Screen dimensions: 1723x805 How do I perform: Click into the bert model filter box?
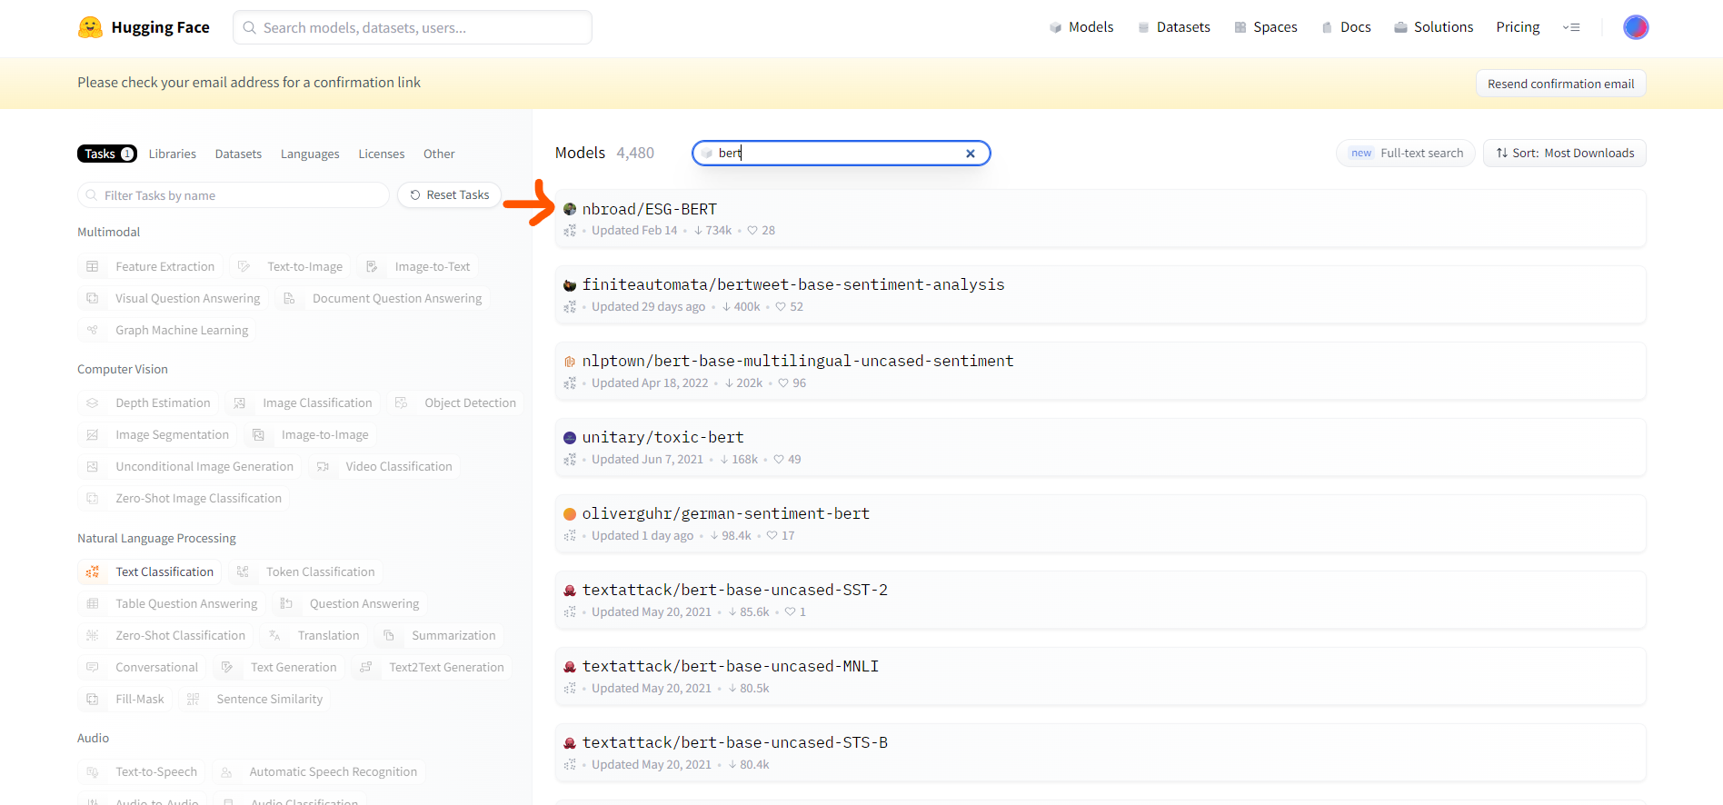coord(841,154)
